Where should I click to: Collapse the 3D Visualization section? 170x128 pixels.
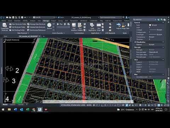(163, 42)
